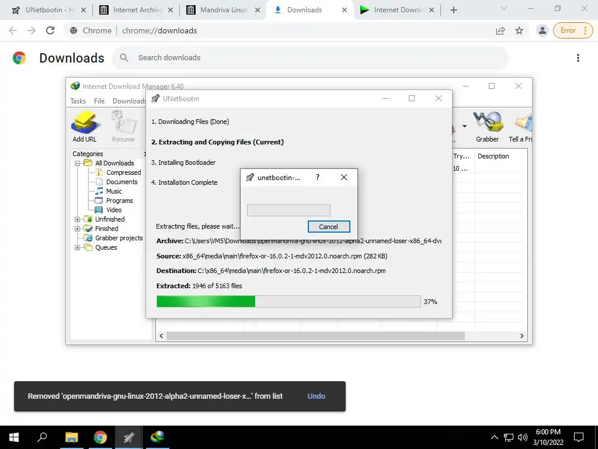Click the Try column header in IDM

(461, 156)
